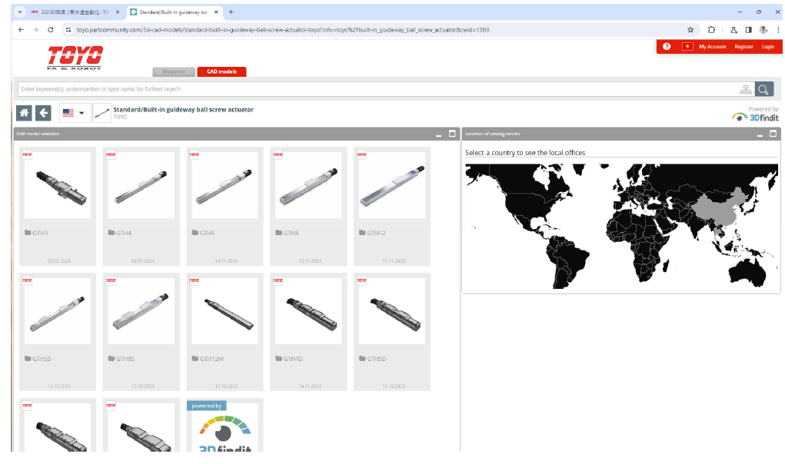The height and width of the screenshot is (464, 785).
Task: Click the home icon button
Action: [x=25, y=113]
